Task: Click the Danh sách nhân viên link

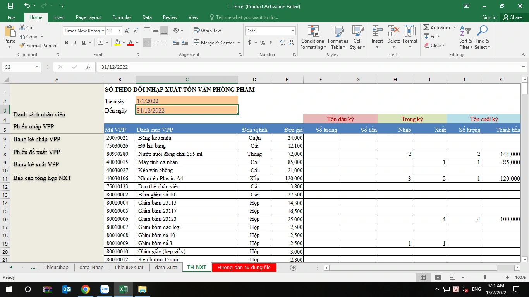Action: tap(39, 114)
